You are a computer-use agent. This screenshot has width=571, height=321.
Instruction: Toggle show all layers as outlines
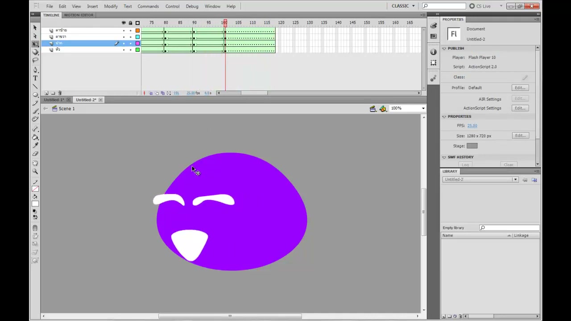(x=137, y=23)
